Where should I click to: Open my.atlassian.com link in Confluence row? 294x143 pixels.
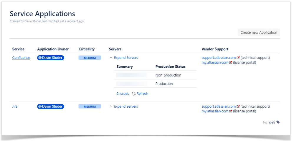[x=215, y=62]
